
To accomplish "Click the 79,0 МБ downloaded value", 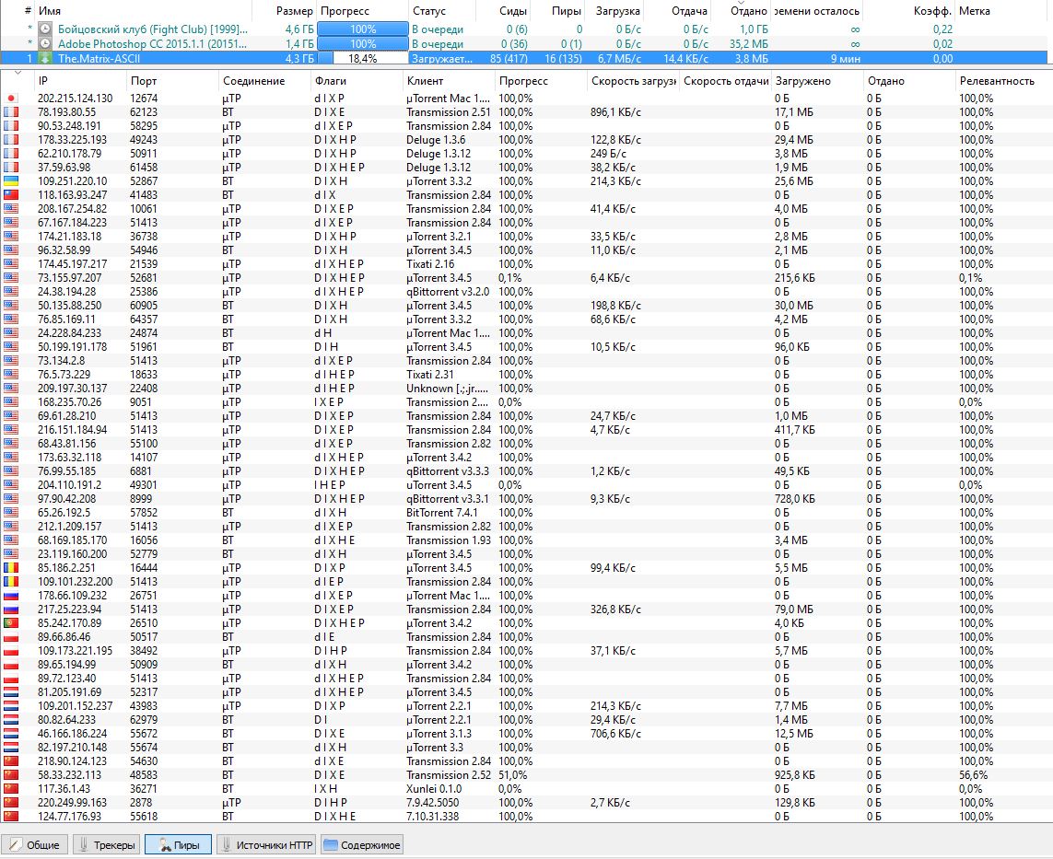I will click(793, 609).
